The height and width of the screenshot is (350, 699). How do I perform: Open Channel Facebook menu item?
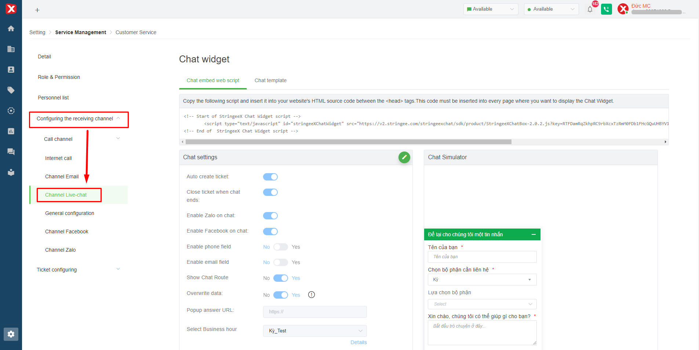pyautogui.click(x=67, y=231)
